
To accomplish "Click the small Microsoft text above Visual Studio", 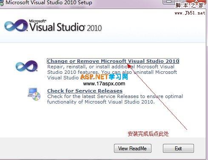I will (37, 21).
